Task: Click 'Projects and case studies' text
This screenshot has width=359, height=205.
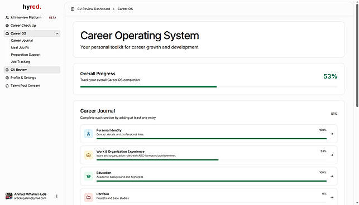Action: pyautogui.click(x=112, y=198)
